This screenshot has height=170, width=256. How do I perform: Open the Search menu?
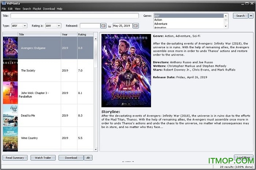[x=27, y=9]
